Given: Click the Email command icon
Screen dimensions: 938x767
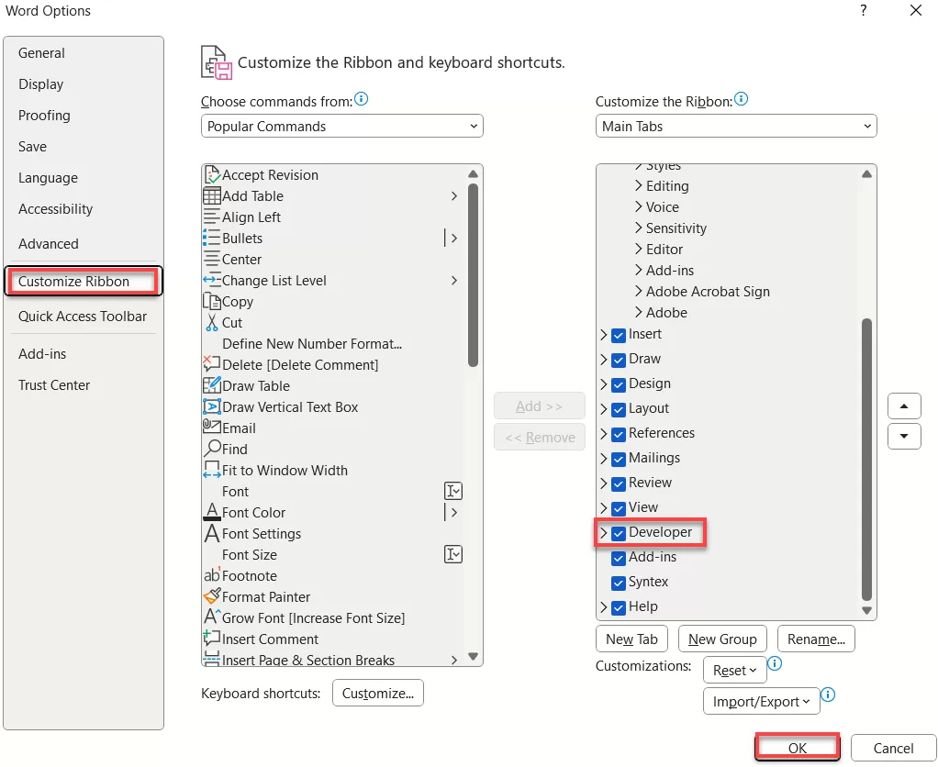Looking at the screenshot, I should [x=211, y=428].
